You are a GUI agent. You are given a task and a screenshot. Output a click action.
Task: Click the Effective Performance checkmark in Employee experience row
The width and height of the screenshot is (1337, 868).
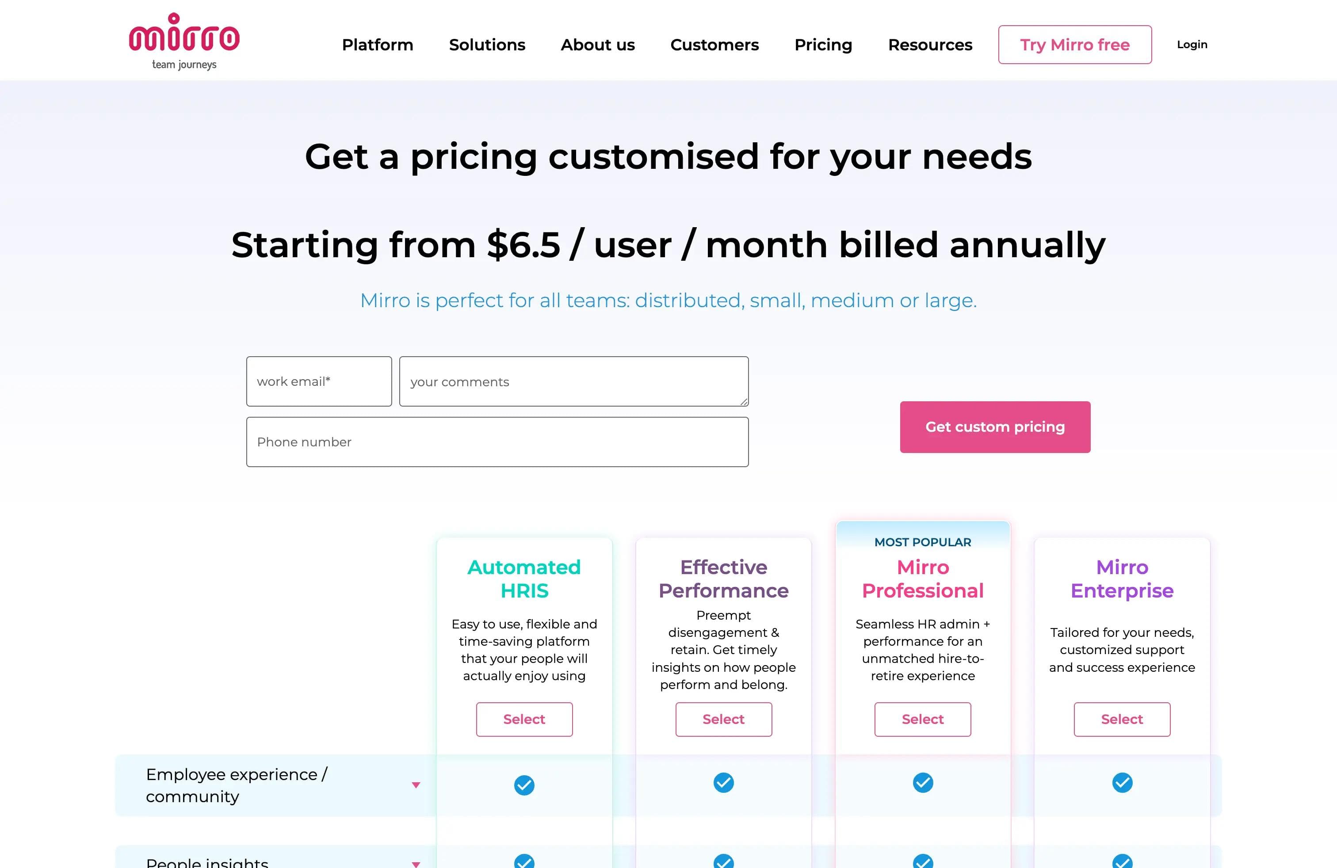[724, 782]
